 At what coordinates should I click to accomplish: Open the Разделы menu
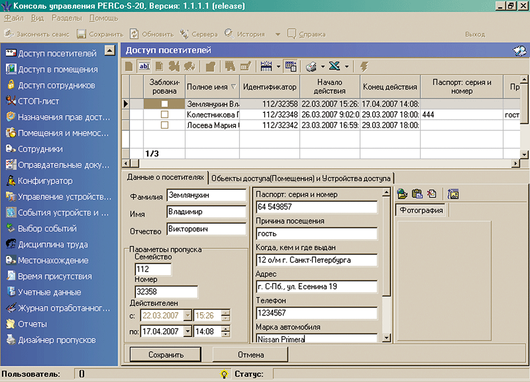pyautogui.click(x=66, y=18)
